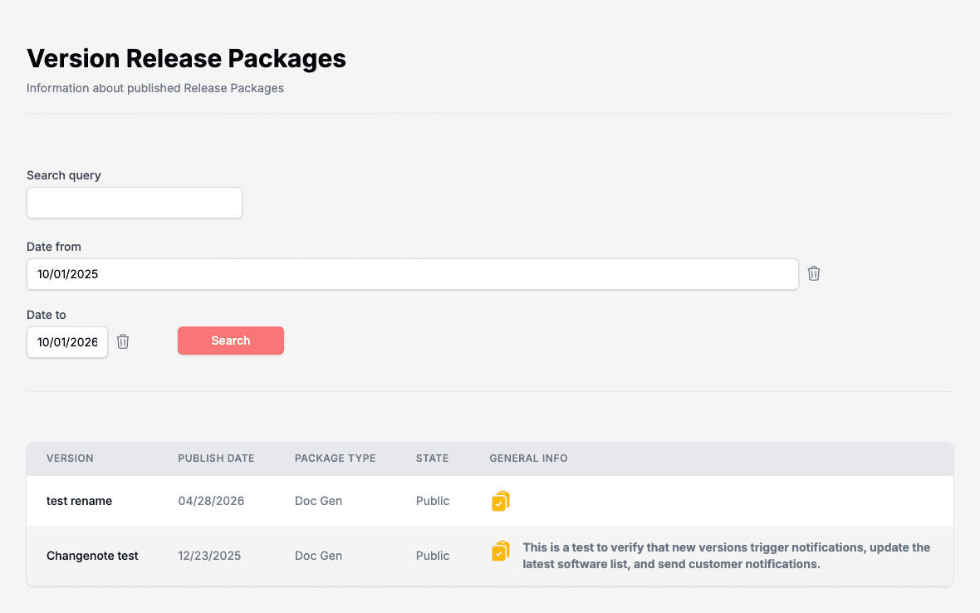
Task: Click the GENERAL INFO column header
Action: 529,458
